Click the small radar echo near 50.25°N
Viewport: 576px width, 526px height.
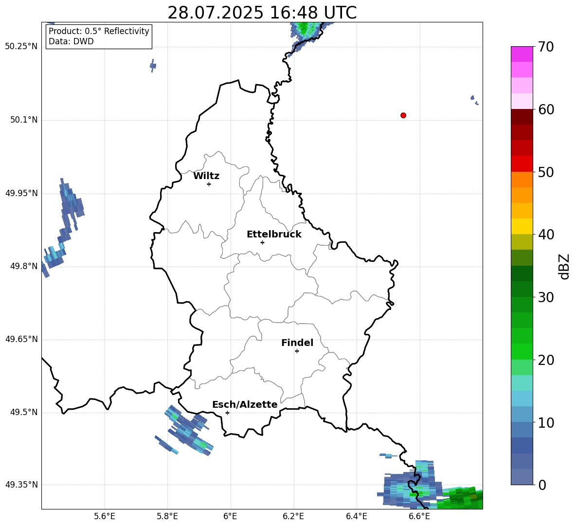pyautogui.click(x=153, y=65)
